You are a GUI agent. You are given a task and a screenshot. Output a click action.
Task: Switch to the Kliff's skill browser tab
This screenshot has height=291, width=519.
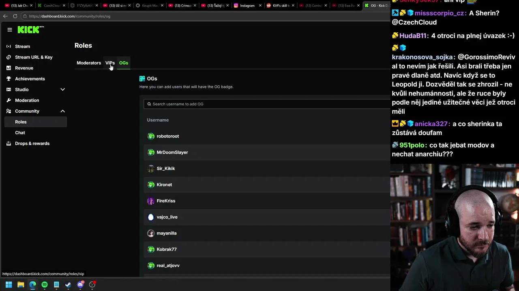[x=280, y=6]
